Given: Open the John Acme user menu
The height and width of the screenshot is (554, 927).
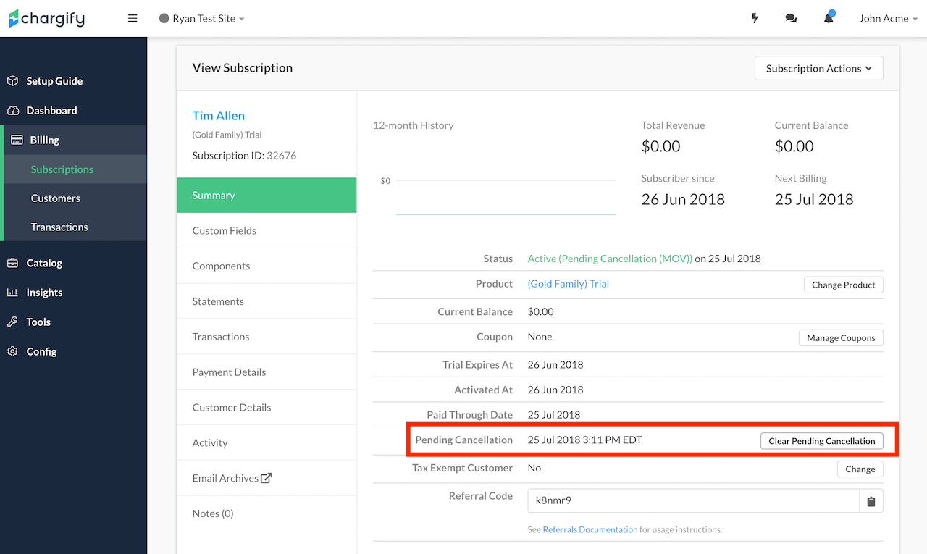Looking at the screenshot, I should pos(889,18).
